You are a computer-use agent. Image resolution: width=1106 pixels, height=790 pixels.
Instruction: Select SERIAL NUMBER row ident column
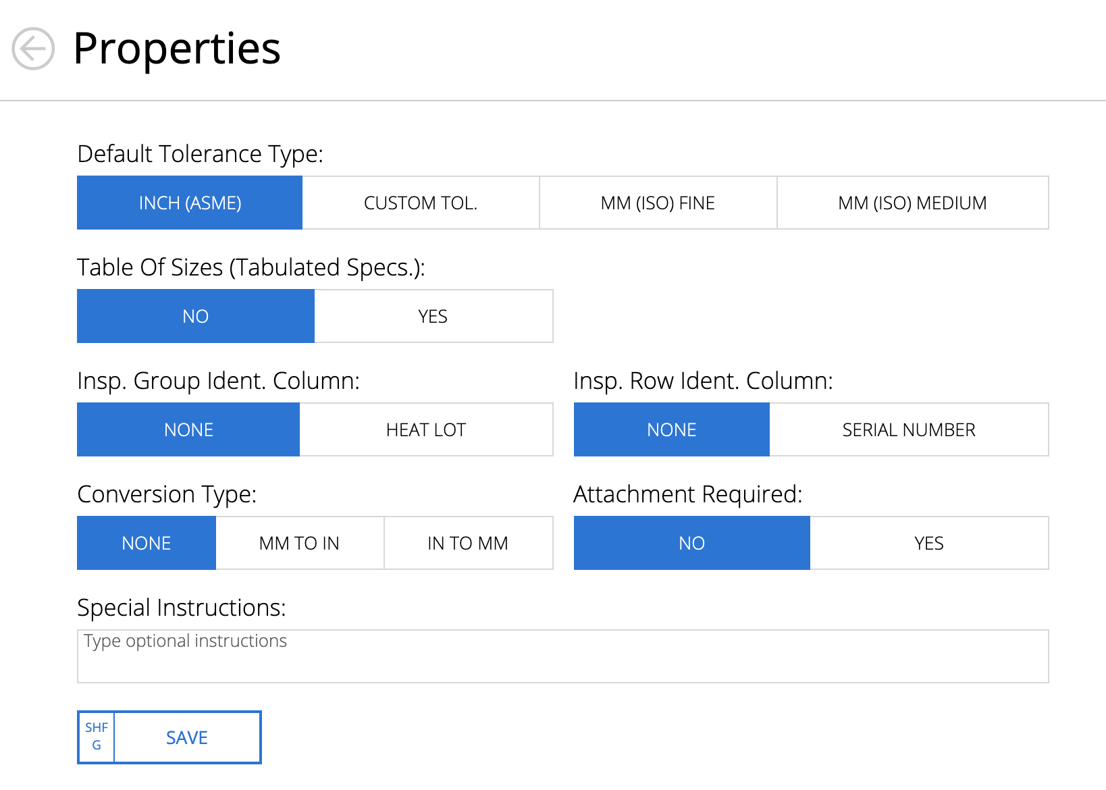pos(909,429)
